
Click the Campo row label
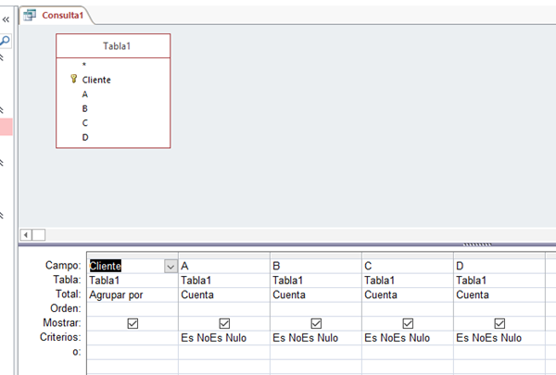63,266
